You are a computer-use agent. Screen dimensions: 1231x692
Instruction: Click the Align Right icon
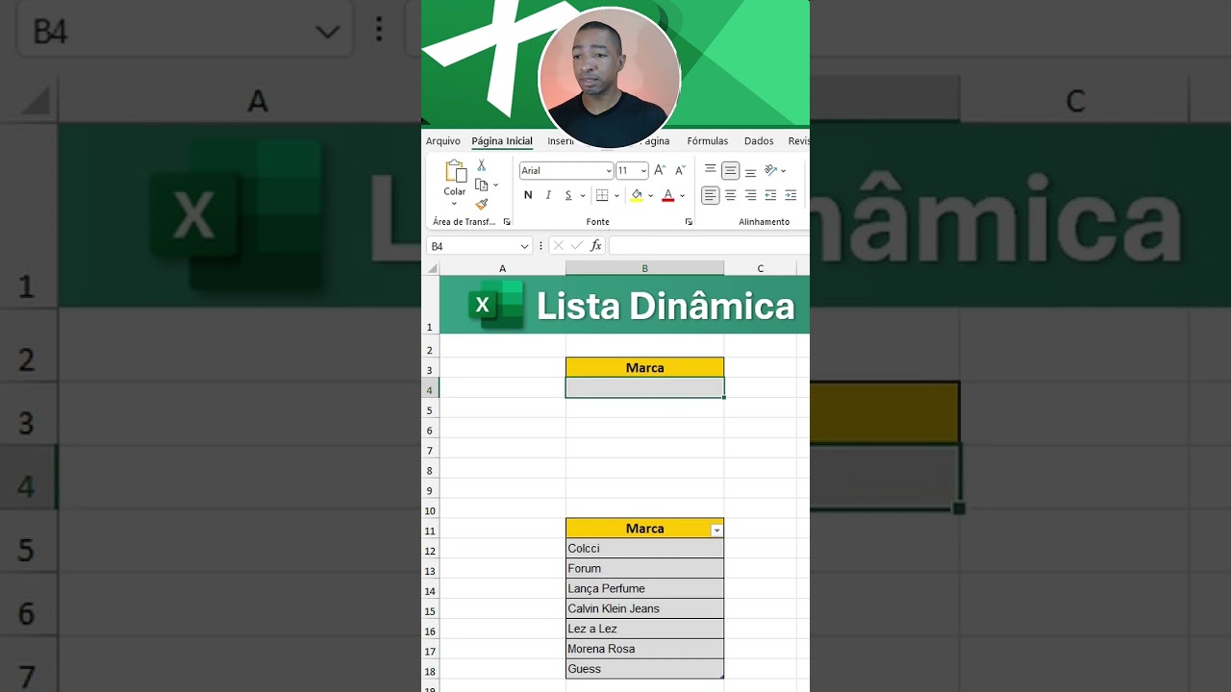(x=750, y=195)
